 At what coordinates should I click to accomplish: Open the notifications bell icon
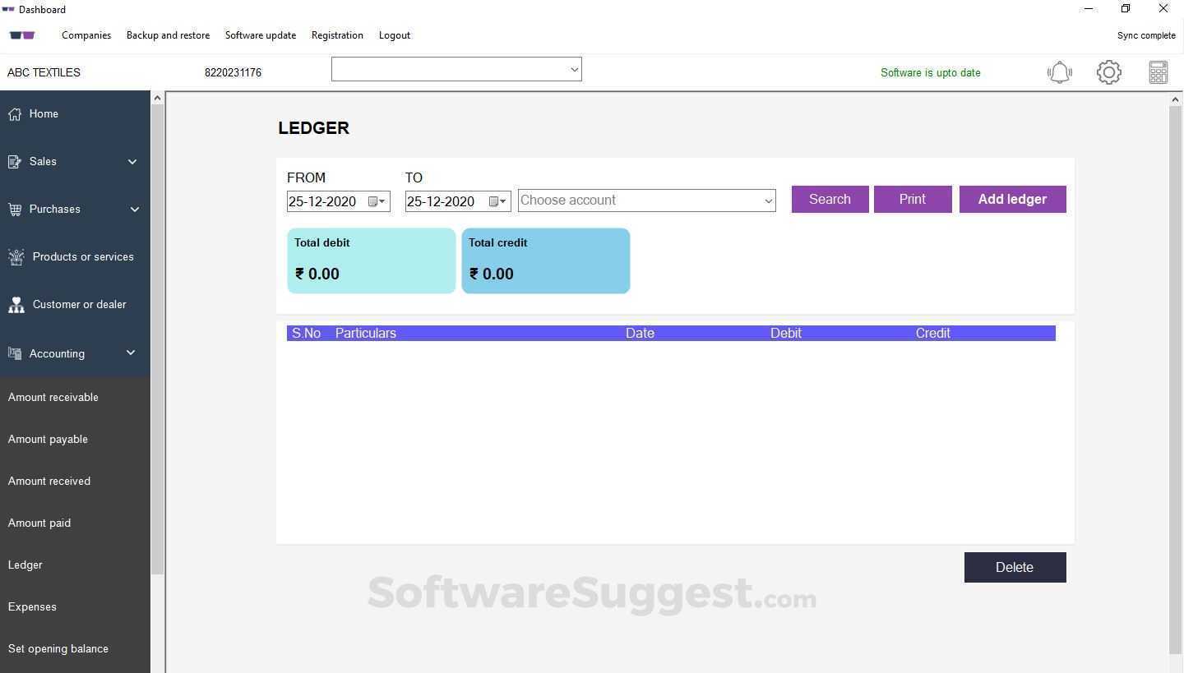pyautogui.click(x=1060, y=72)
